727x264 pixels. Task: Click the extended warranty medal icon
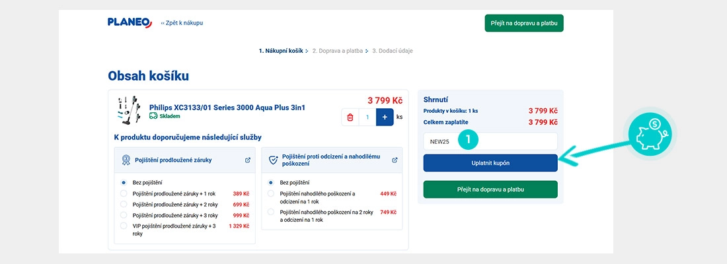(126, 160)
